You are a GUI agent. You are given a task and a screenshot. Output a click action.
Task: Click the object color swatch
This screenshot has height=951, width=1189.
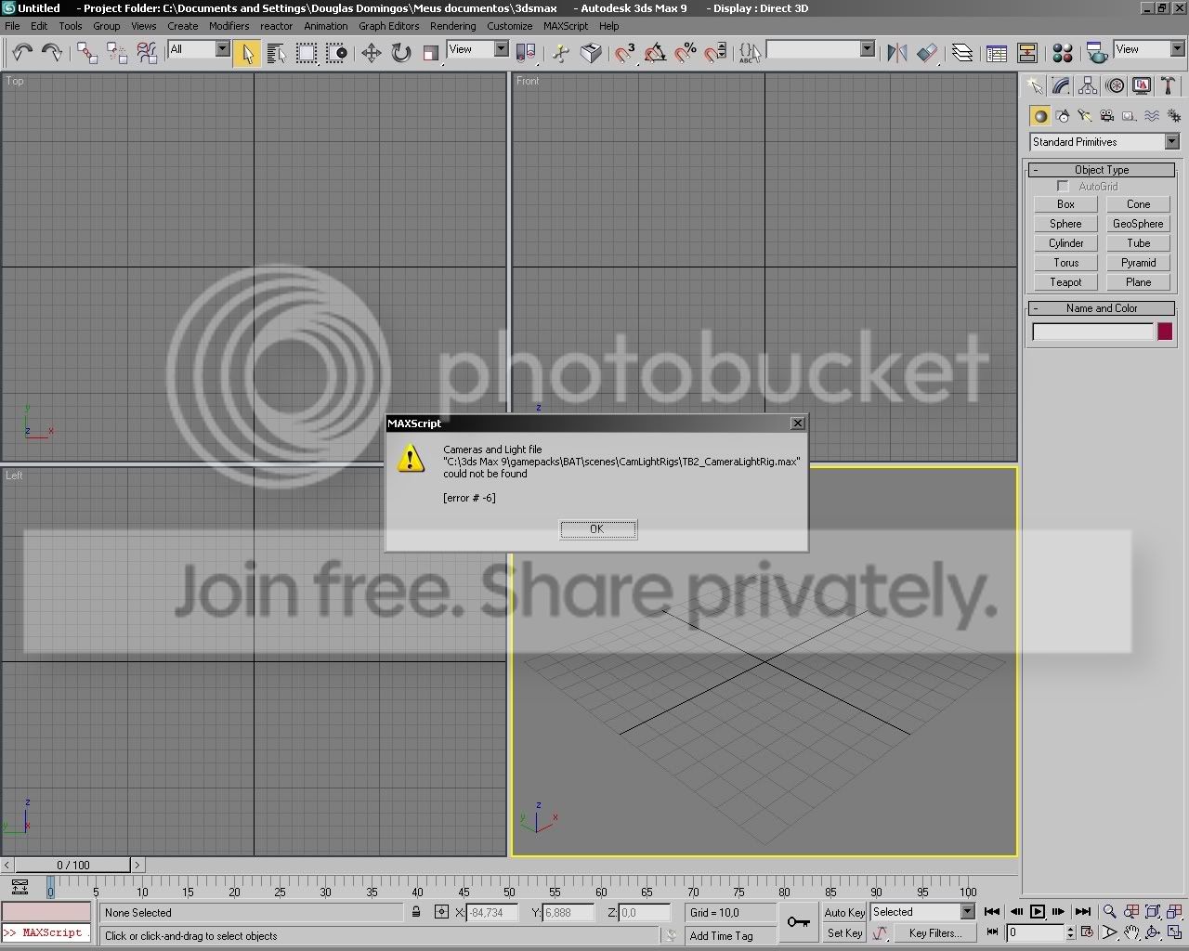point(1165,332)
